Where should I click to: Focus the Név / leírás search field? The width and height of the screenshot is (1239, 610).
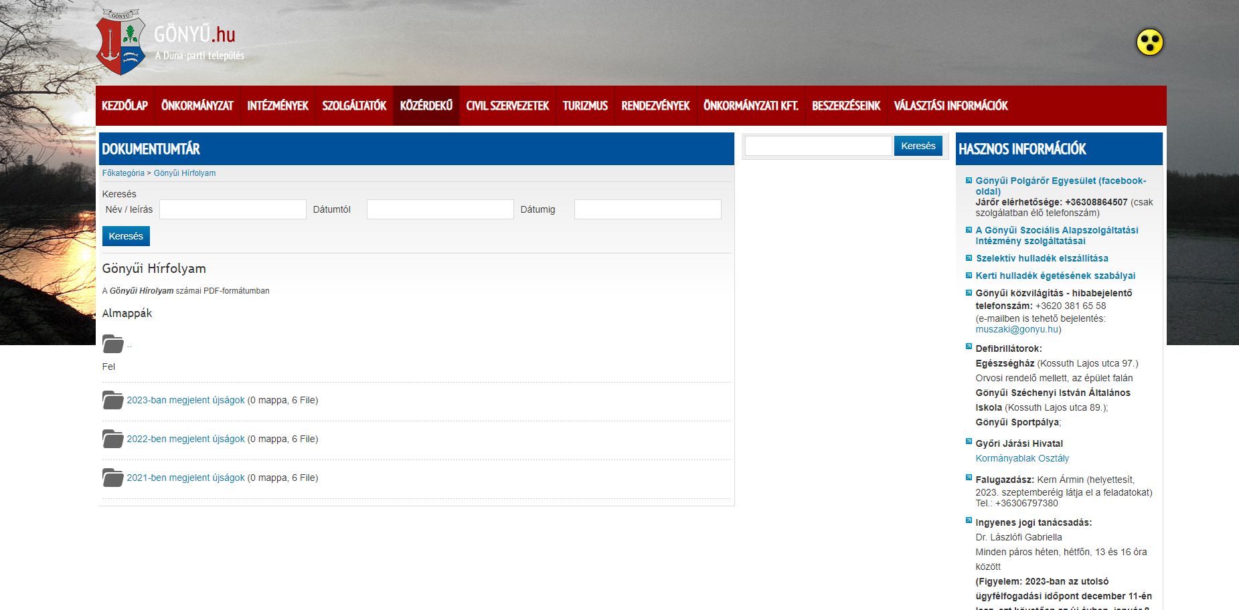(x=233, y=209)
